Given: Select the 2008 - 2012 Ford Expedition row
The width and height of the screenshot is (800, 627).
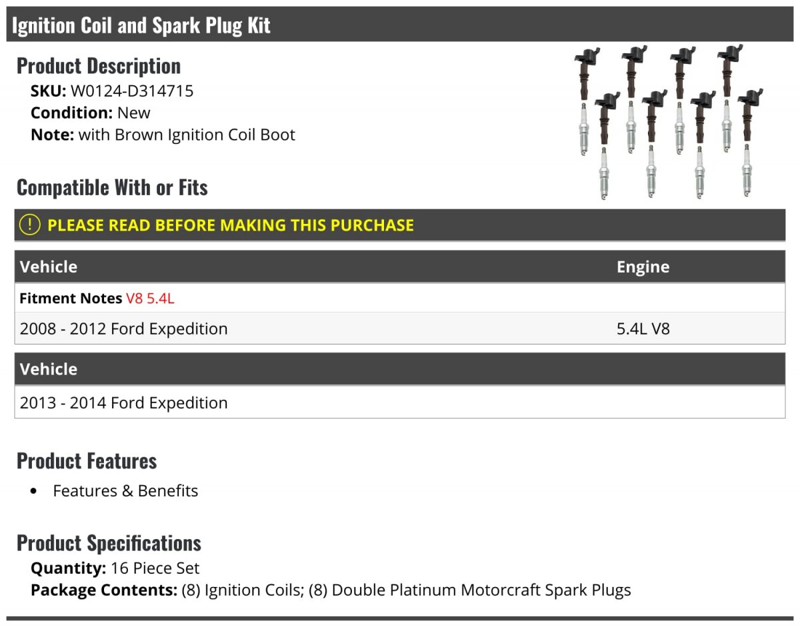Looking at the screenshot, I should point(400,328).
